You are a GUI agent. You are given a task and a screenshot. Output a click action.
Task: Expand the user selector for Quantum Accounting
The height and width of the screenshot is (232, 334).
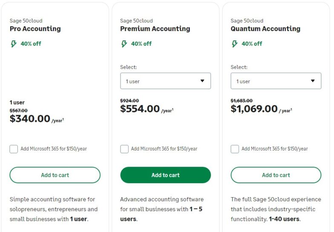coord(276,81)
